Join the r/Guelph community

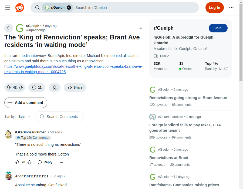click(218, 28)
